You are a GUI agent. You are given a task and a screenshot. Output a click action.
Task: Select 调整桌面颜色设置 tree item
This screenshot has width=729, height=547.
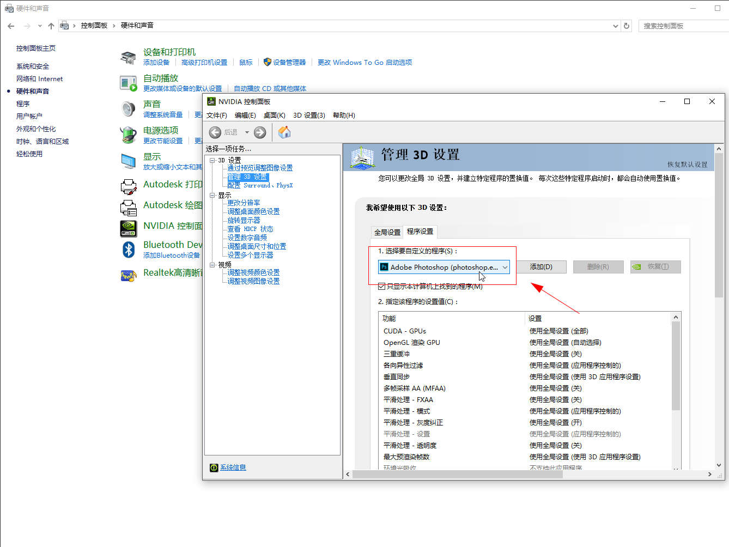[253, 211]
